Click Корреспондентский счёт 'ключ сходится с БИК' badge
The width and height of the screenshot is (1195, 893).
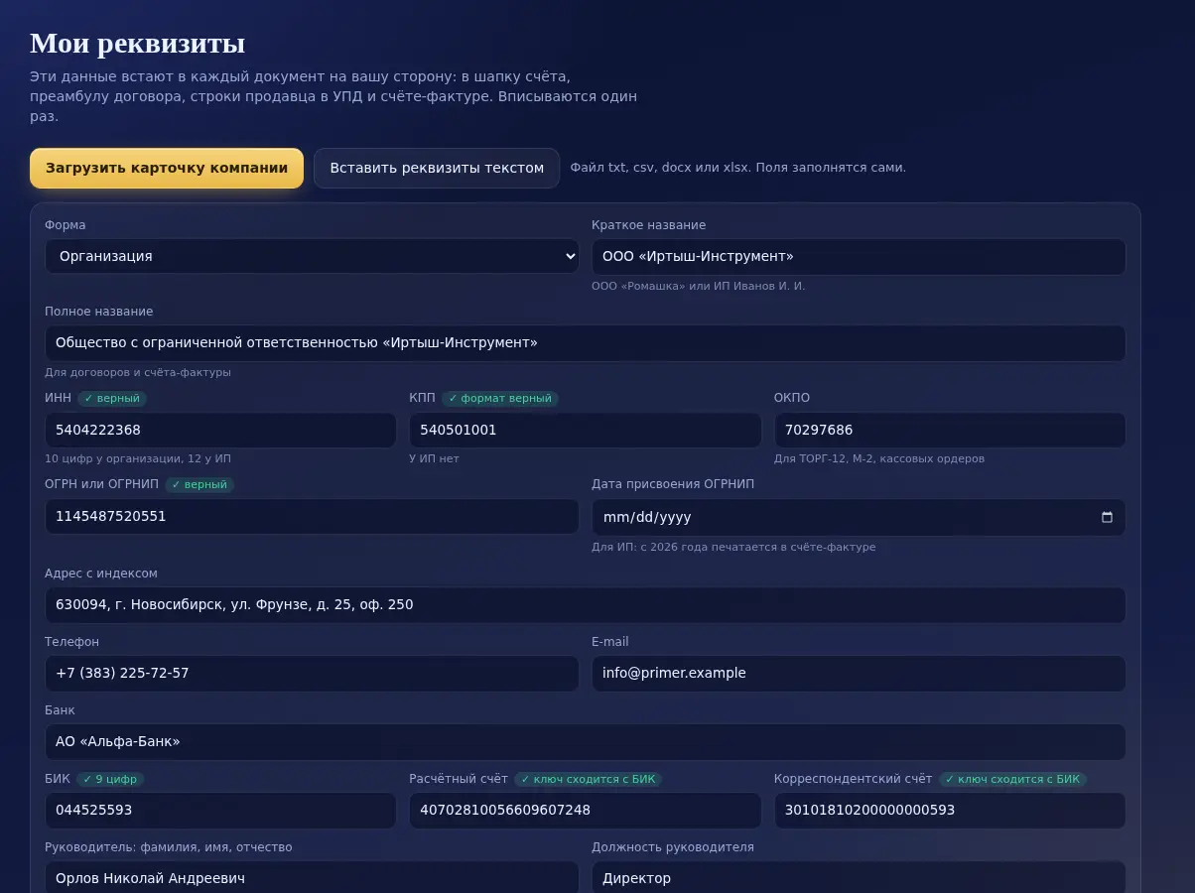(1012, 779)
